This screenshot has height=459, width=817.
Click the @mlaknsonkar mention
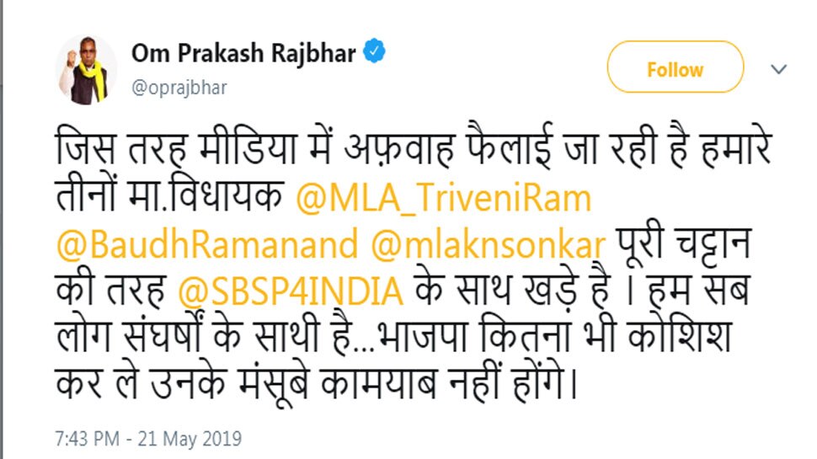488,244
